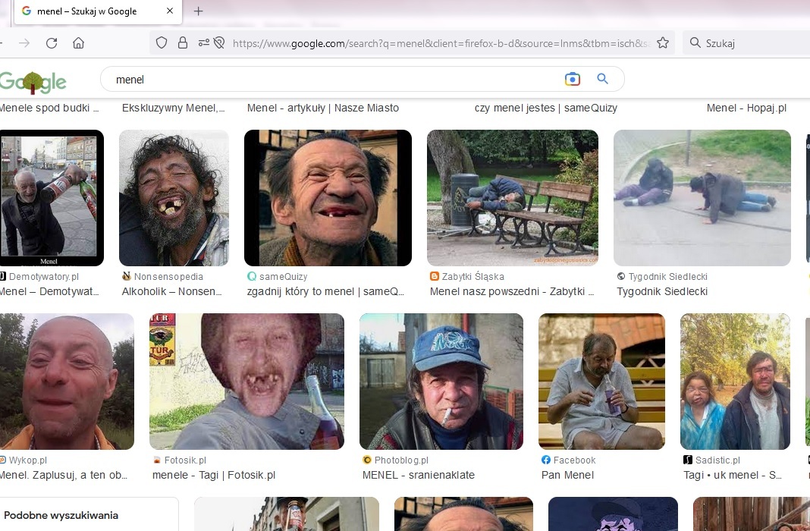Bookmark this page with the star icon
Viewport: 810px width, 531px height.
pyautogui.click(x=663, y=43)
